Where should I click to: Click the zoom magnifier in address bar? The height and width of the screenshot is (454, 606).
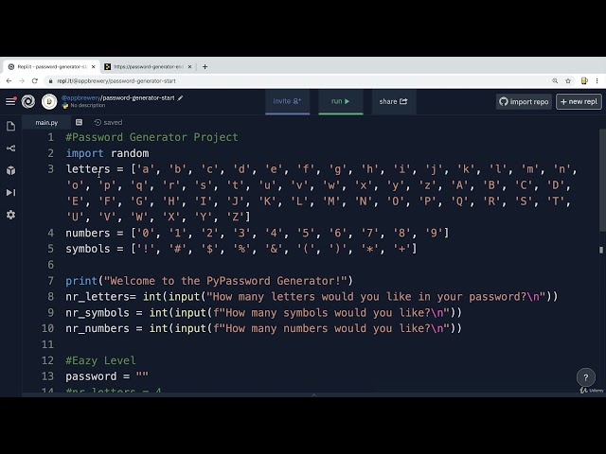coord(555,81)
